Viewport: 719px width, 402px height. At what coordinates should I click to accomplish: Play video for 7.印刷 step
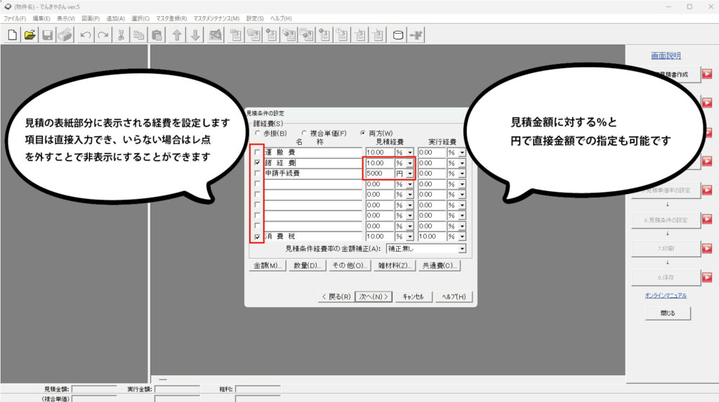707,248
